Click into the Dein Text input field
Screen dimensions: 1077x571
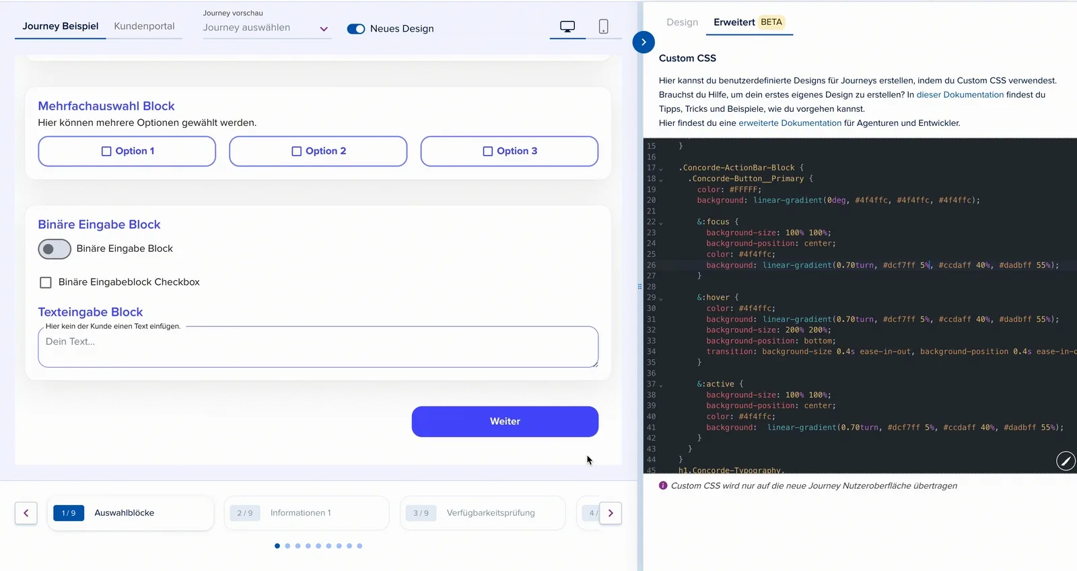[x=318, y=347]
